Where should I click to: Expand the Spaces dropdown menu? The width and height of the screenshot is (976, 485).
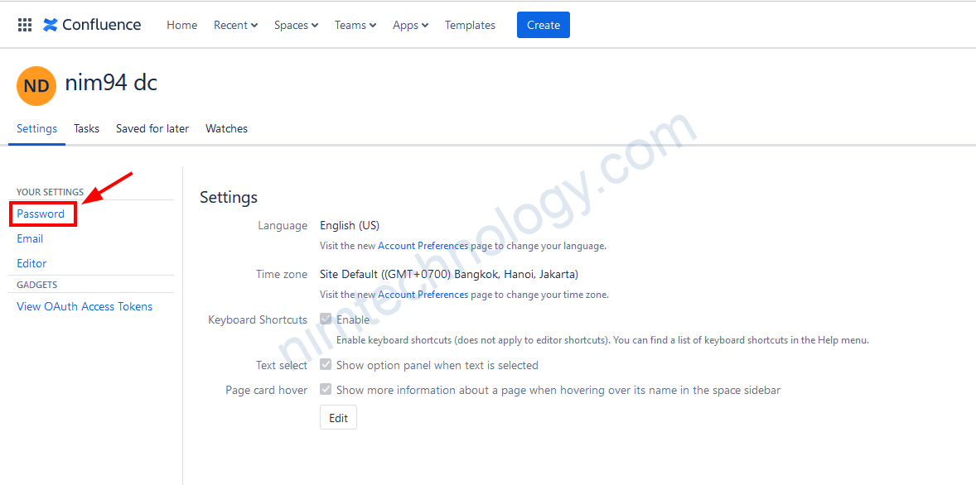[x=296, y=25]
